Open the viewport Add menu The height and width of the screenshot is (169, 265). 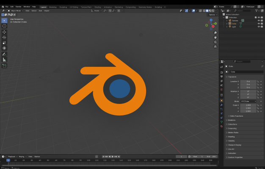coord(40,11)
